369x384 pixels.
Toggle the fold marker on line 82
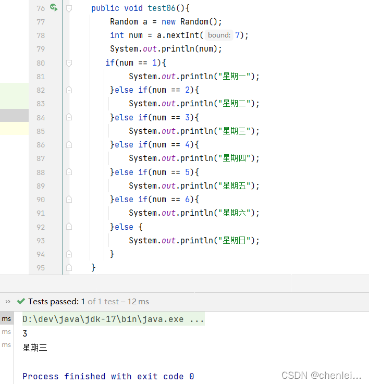pos(69,90)
